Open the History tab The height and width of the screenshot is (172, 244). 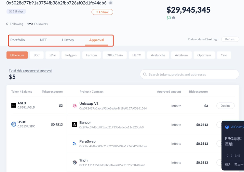click(x=68, y=40)
